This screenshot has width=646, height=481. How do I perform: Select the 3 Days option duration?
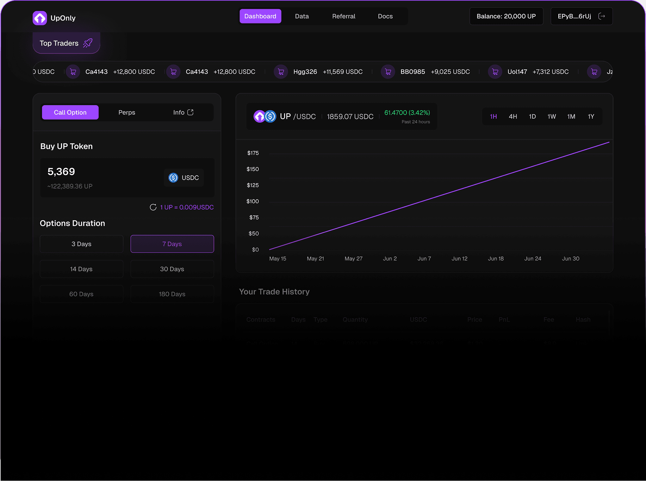[x=81, y=244]
